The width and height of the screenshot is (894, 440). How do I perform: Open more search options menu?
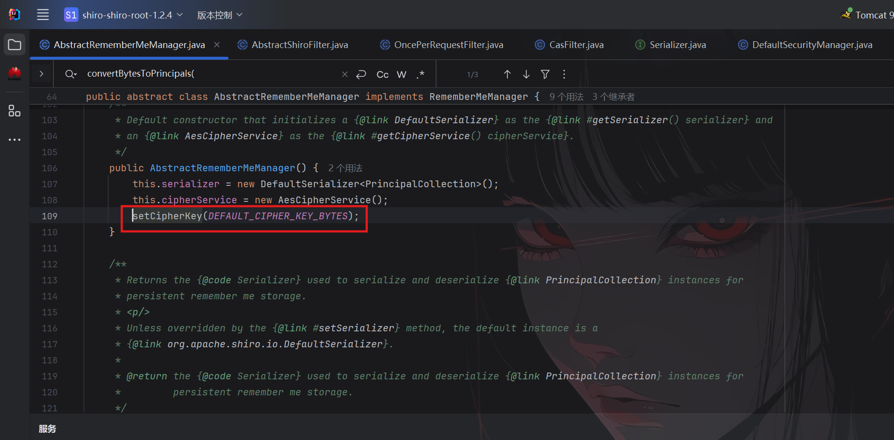point(564,74)
